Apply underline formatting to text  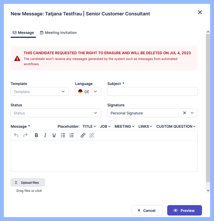pyautogui.click(x=54, y=135)
